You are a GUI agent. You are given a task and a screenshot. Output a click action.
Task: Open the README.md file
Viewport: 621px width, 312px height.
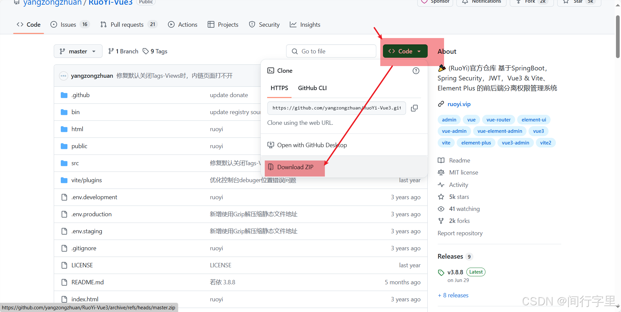pyautogui.click(x=87, y=282)
